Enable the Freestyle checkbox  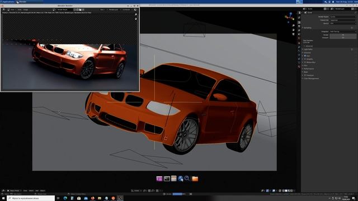pyautogui.click(x=305, y=75)
